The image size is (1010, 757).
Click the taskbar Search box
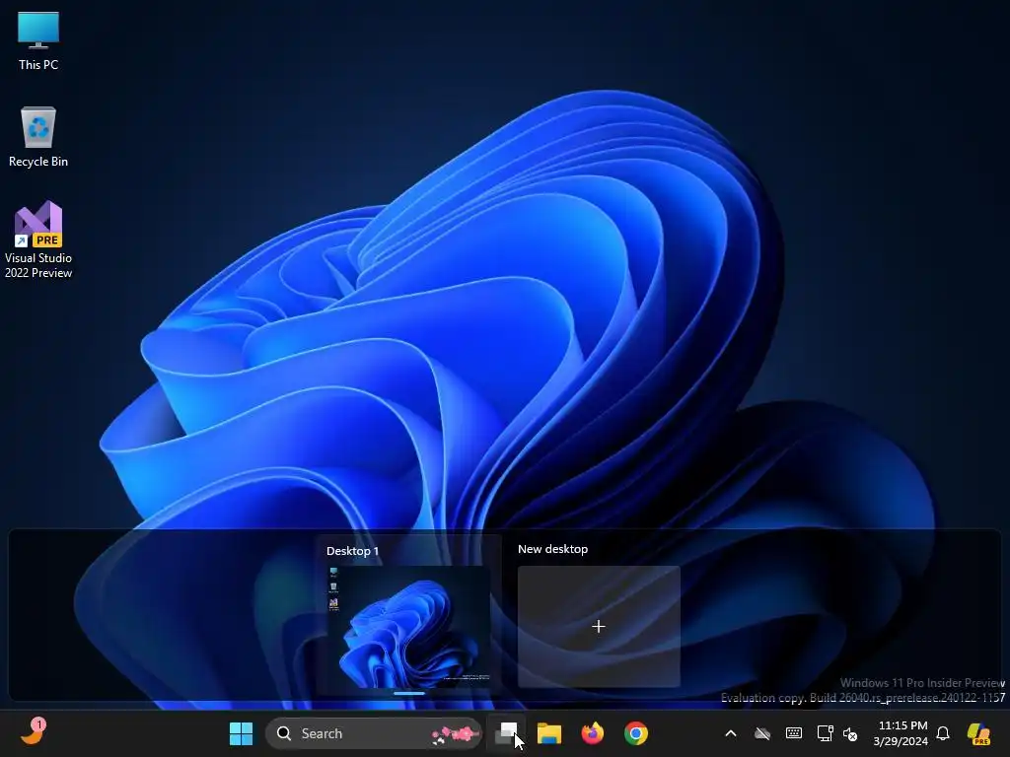pos(374,733)
